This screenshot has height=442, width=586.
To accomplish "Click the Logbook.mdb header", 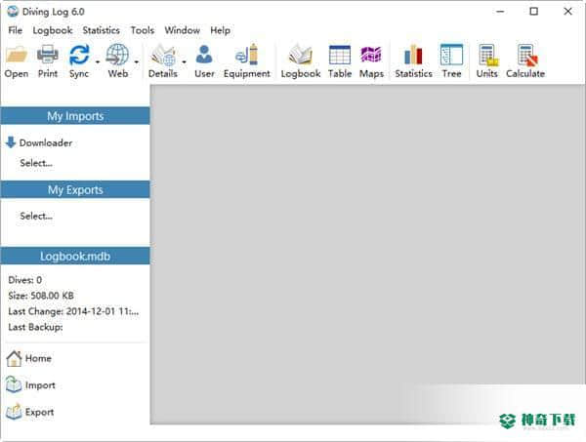I will (x=75, y=256).
